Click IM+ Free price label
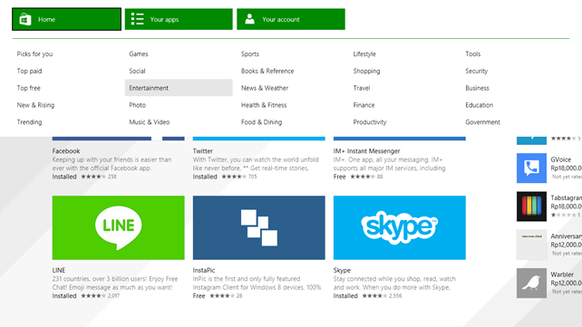 pyautogui.click(x=339, y=177)
